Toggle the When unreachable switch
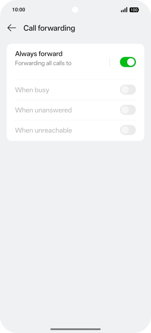Viewport: 151px width, 333px height. [x=128, y=130]
